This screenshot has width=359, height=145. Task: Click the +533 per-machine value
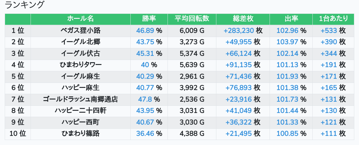(329, 30)
